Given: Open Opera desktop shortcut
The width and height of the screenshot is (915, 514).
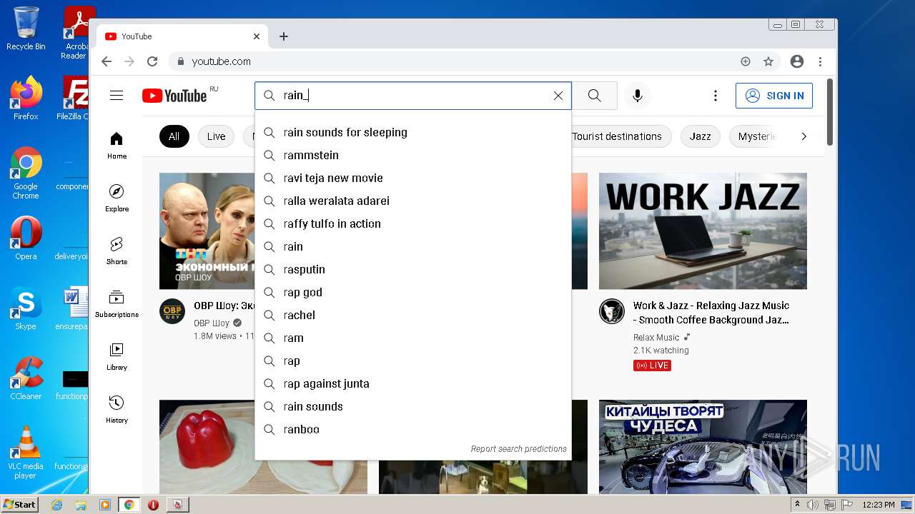Looking at the screenshot, I should (x=26, y=238).
